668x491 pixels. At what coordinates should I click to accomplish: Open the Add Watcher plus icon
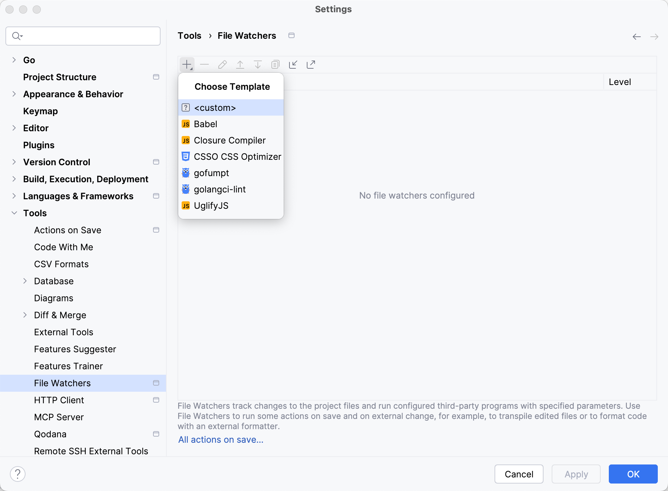click(x=187, y=64)
